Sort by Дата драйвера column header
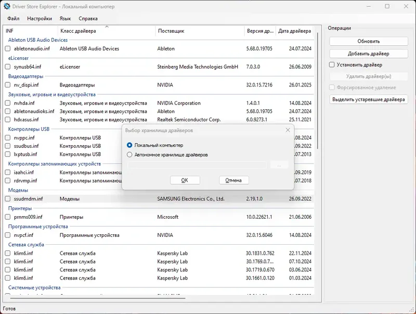This screenshot has width=416, height=314. pos(294,31)
